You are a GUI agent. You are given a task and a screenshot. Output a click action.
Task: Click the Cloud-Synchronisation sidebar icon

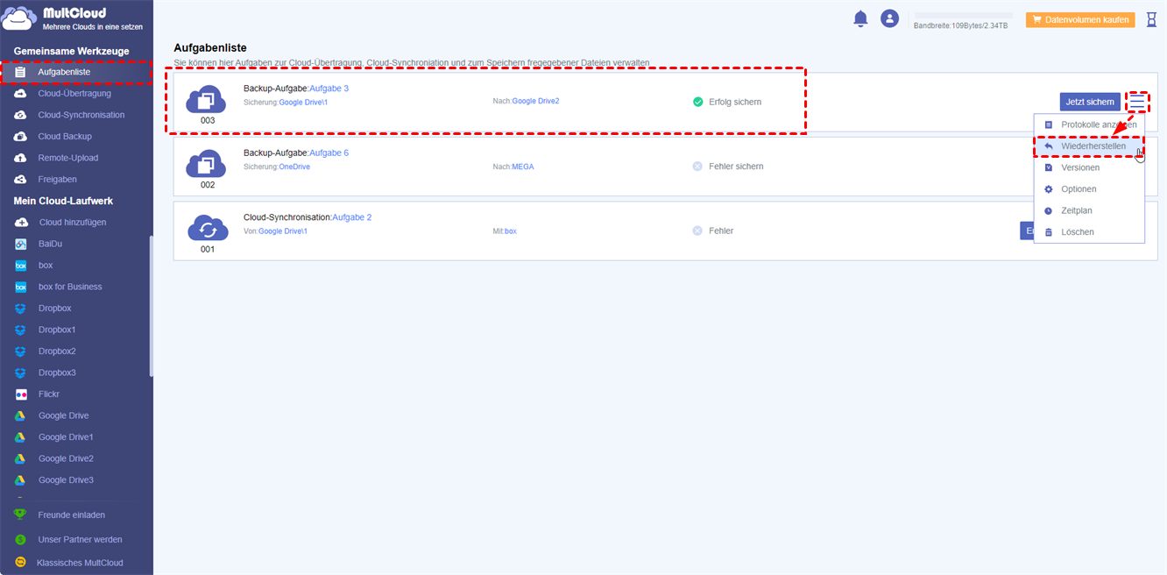20,115
